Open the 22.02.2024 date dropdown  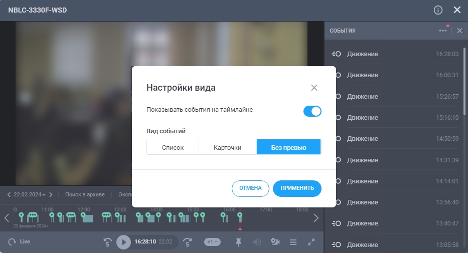[29, 194]
